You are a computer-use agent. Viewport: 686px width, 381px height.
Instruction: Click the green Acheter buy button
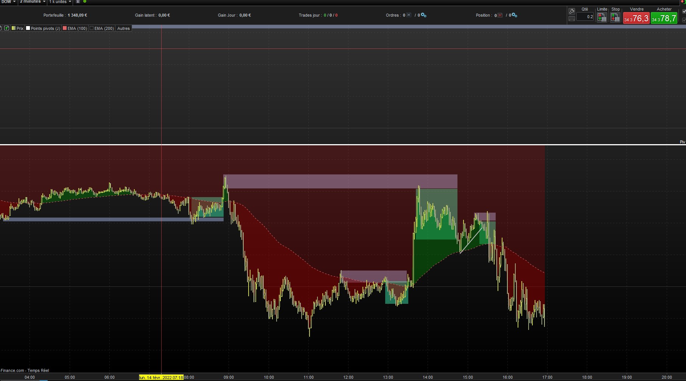point(664,18)
